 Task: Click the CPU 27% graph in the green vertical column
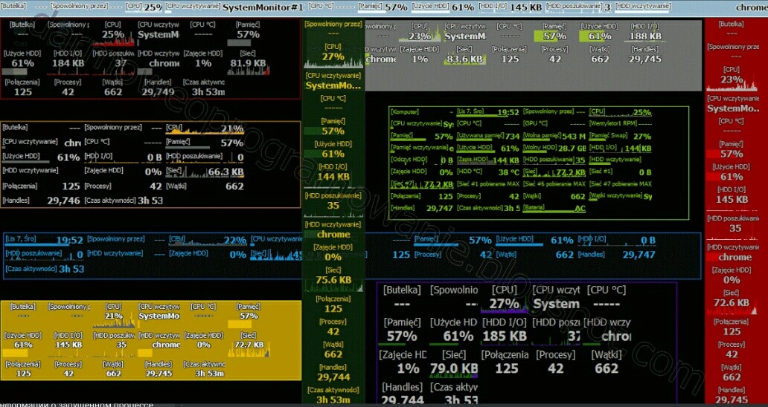click(333, 56)
